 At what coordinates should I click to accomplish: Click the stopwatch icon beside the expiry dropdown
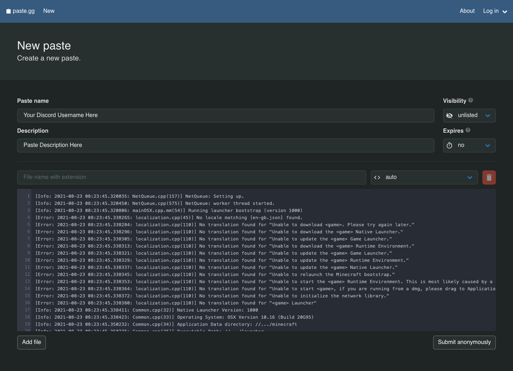(x=449, y=145)
